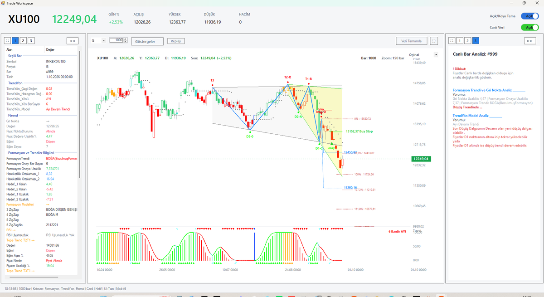Switch to tab 3 in left panel
Viewport: 544px width, 297px height.
click(x=31, y=41)
